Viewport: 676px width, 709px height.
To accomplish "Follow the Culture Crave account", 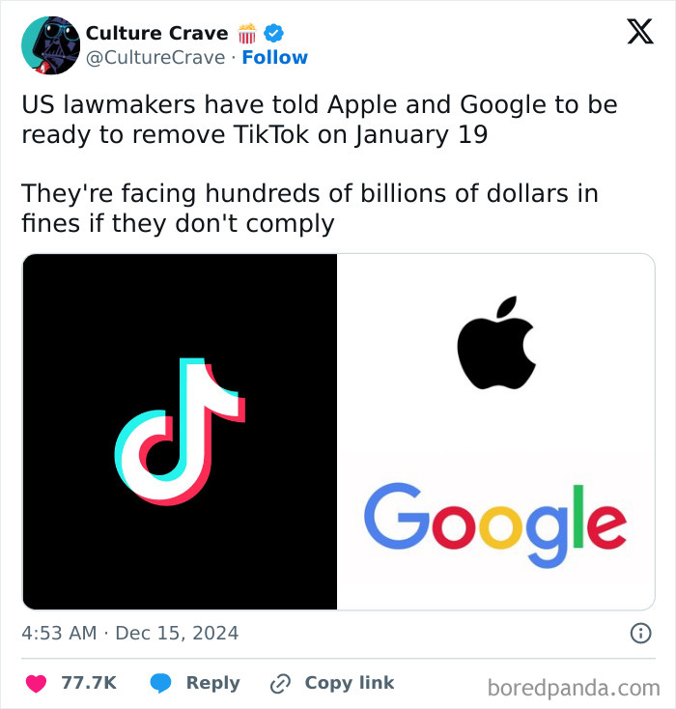I will pyautogui.click(x=275, y=57).
